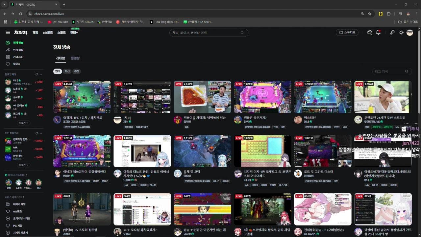Screen dimensions: 421x237
Task: Select the 인기 sort chip
Action: coord(58,71)
